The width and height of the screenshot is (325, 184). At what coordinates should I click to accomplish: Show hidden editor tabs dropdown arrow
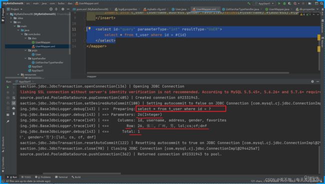click(x=317, y=9)
